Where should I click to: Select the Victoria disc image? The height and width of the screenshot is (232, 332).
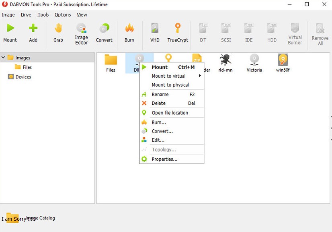[x=254, y=63]
